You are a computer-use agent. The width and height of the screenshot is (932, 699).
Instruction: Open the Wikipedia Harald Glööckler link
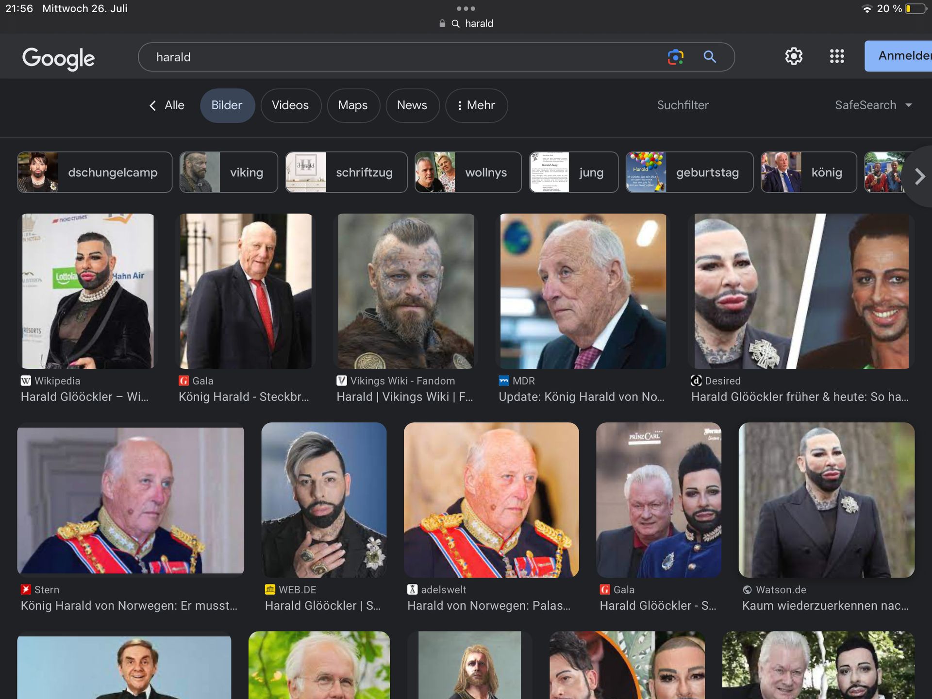point(84,397)
